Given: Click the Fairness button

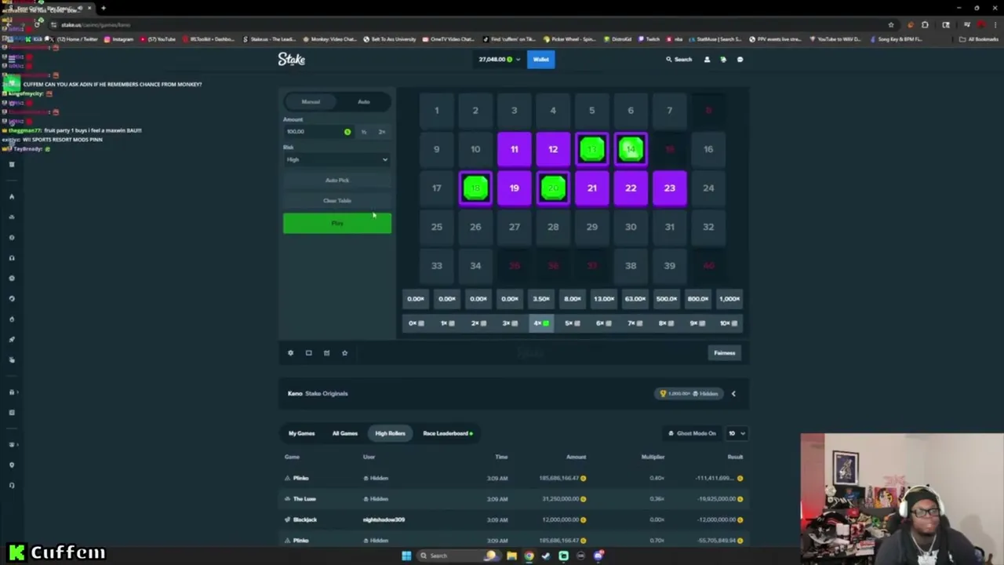Looking at the screenshot, I should pos(724,353).
